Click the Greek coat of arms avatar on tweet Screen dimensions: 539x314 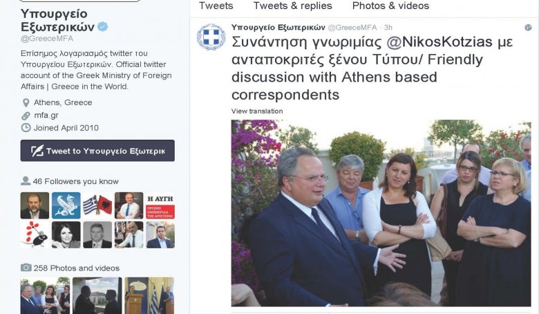pos(211,37)
